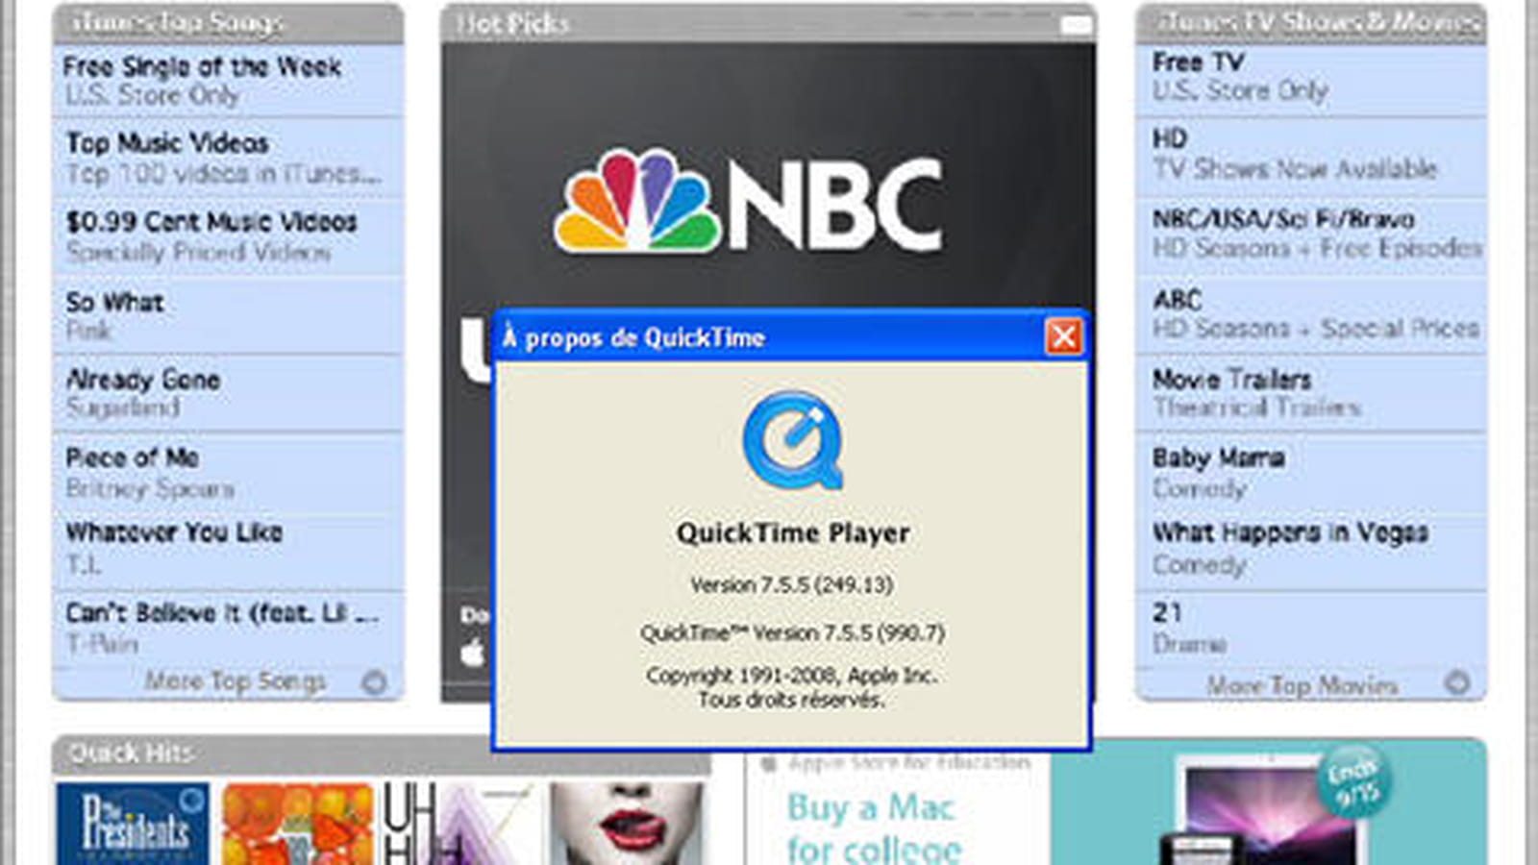The width and height of the screenshot is (1538, 865).
Task: Open the More Top Movies link
Action: (1302, 684)
